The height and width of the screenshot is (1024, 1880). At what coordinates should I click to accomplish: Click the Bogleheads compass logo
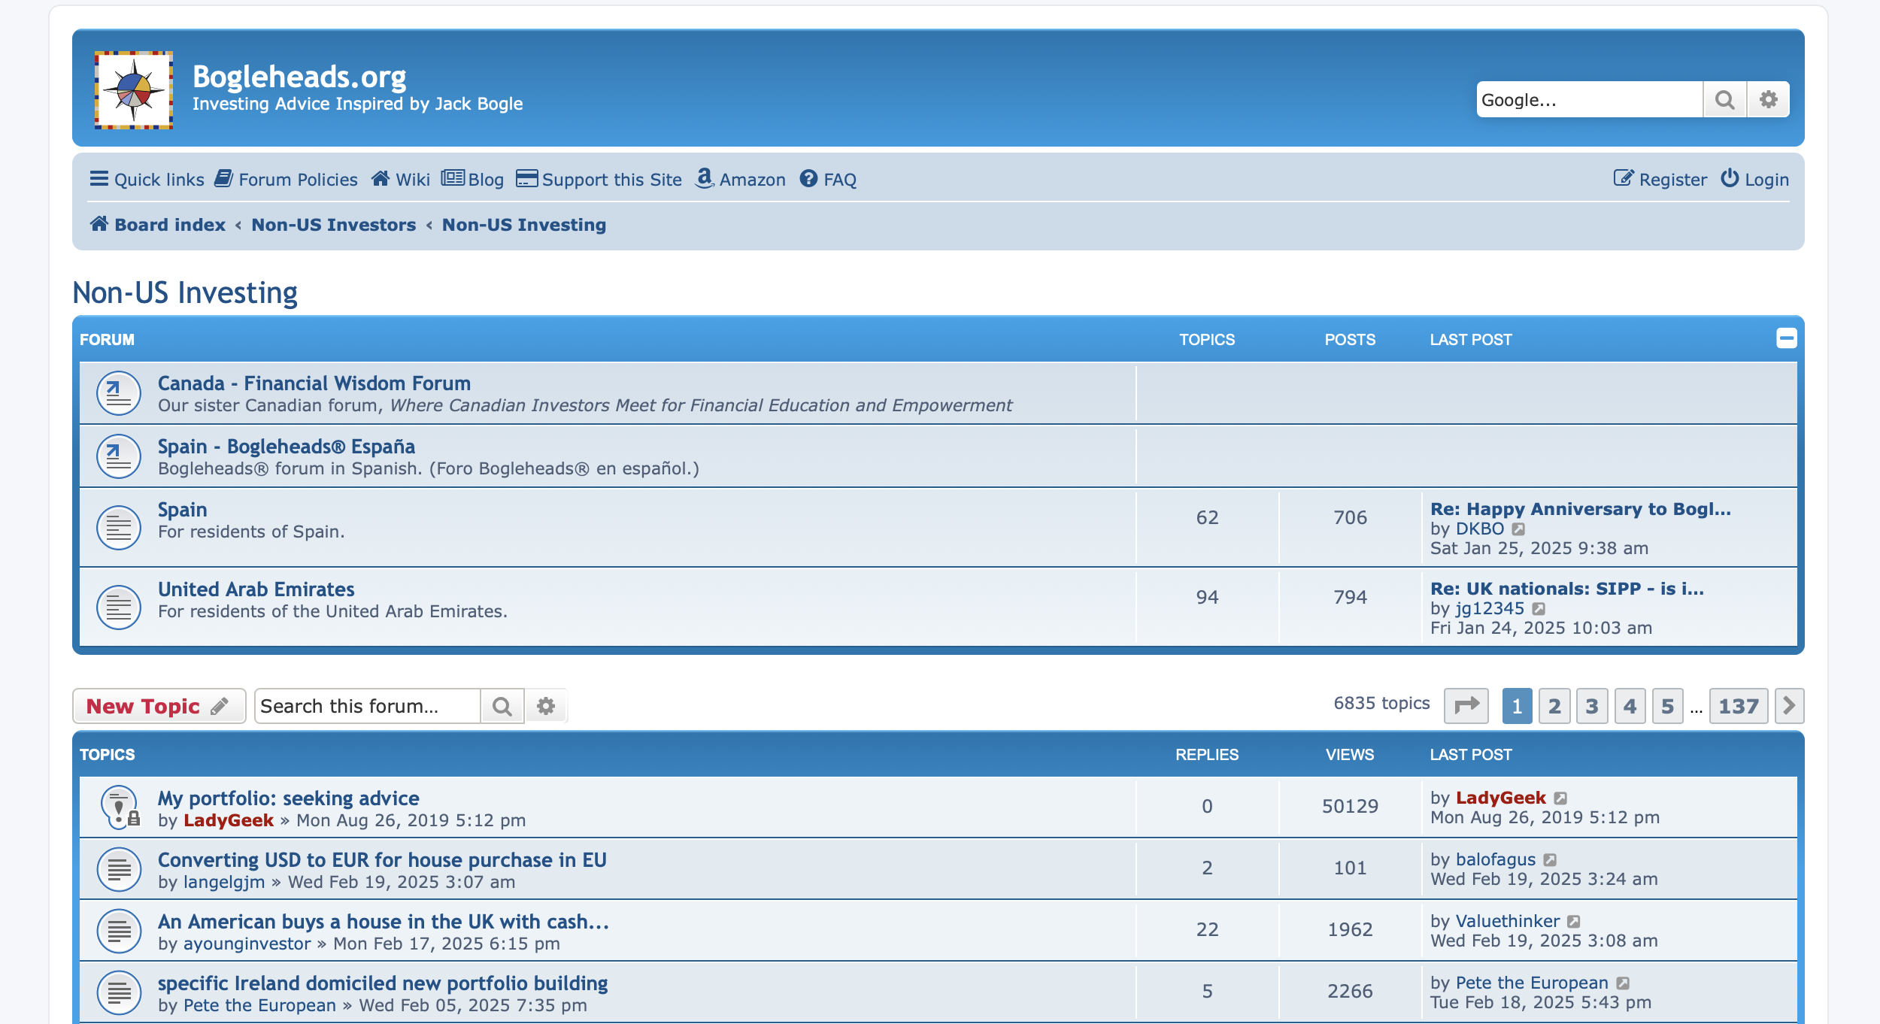134,89
